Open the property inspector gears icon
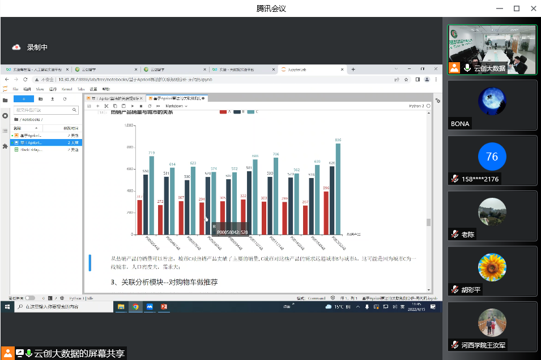The image size is (541, 360). coord(437,101)
